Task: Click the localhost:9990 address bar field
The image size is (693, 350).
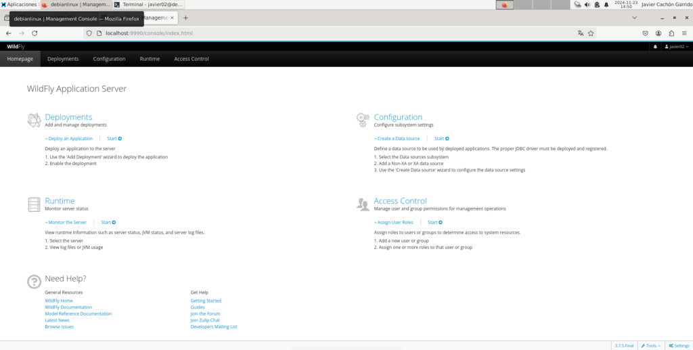Action: 339,33
